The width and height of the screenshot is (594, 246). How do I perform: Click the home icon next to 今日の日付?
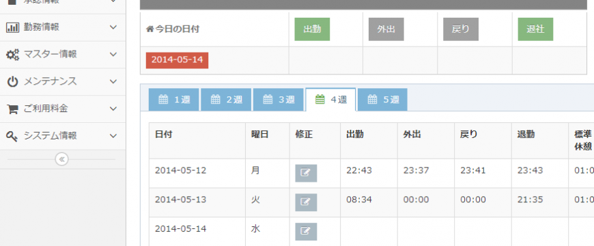(150, 29)
